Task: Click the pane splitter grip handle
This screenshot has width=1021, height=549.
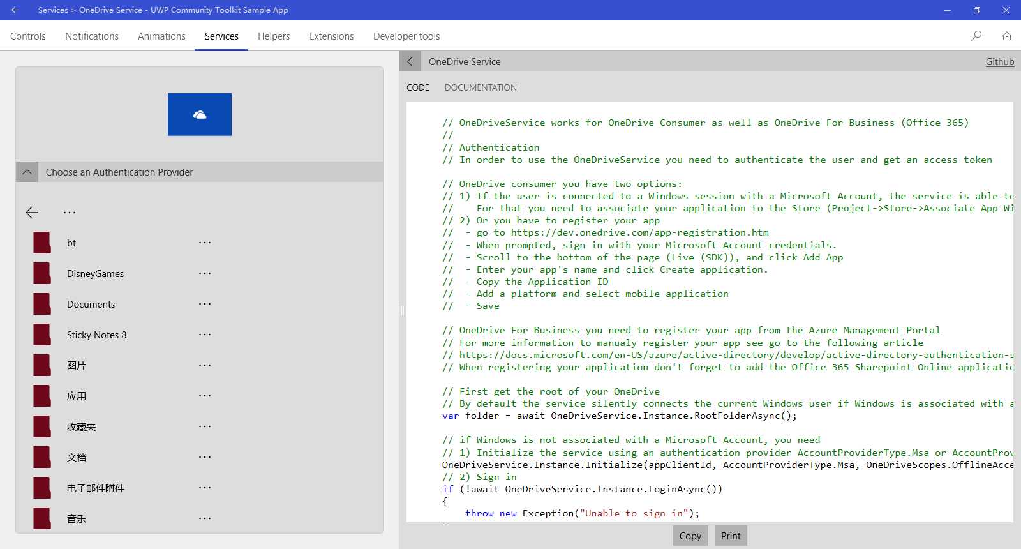Action: [402, 310]
